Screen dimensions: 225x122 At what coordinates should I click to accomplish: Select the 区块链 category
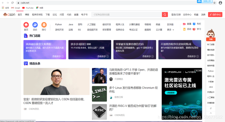click(x=170, y=24)
